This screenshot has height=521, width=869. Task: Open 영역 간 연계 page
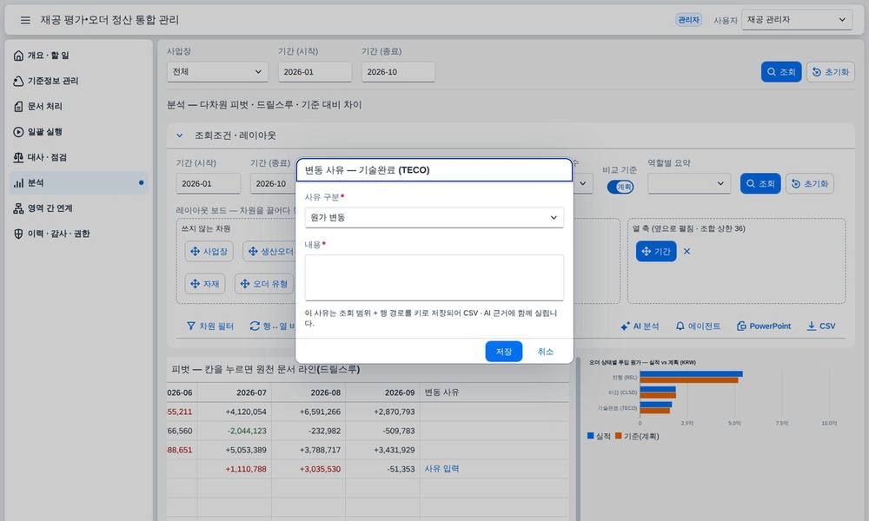pyautogui.click(x=79, y=208)
